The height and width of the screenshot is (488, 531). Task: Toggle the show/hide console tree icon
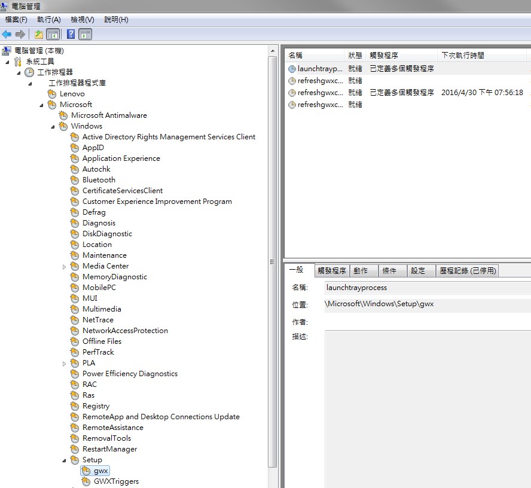pos(53,34)
